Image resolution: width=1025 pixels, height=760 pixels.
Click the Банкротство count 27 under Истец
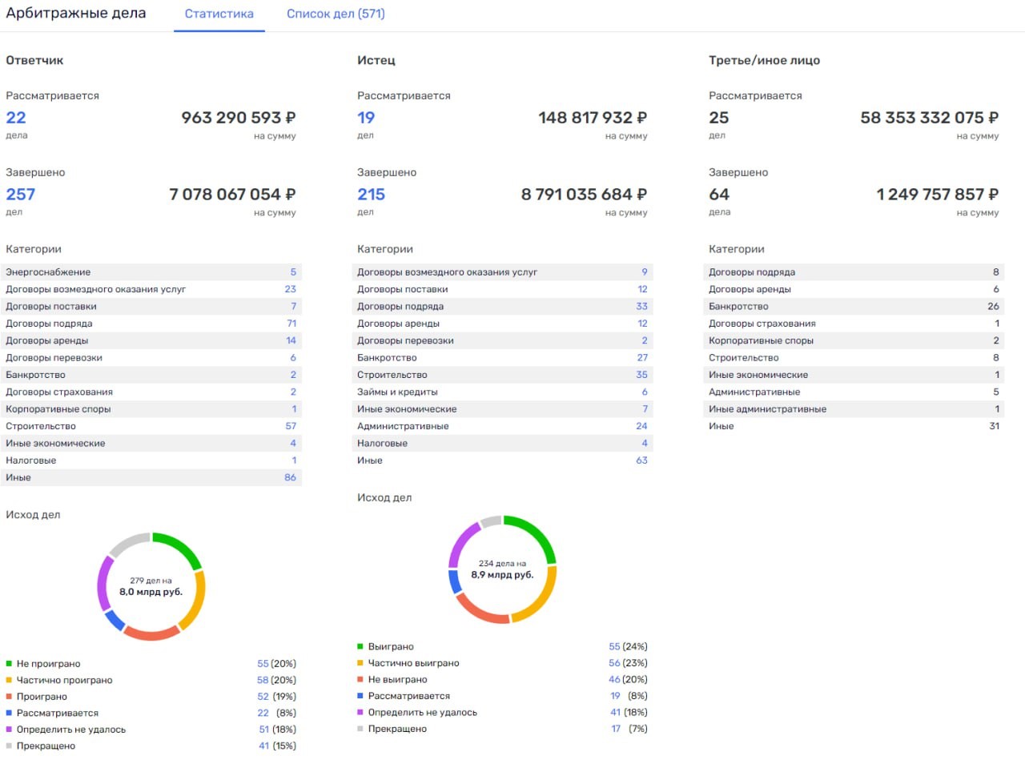click(x=641, y=358)
